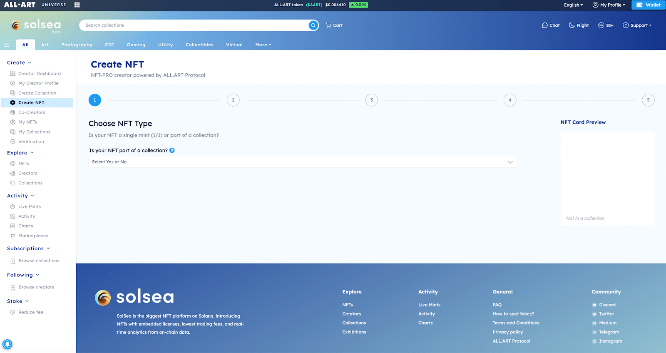Viewport: 666px width, 353px height.
Task: Open Terms and Conditions footer link
Action: 516,323
